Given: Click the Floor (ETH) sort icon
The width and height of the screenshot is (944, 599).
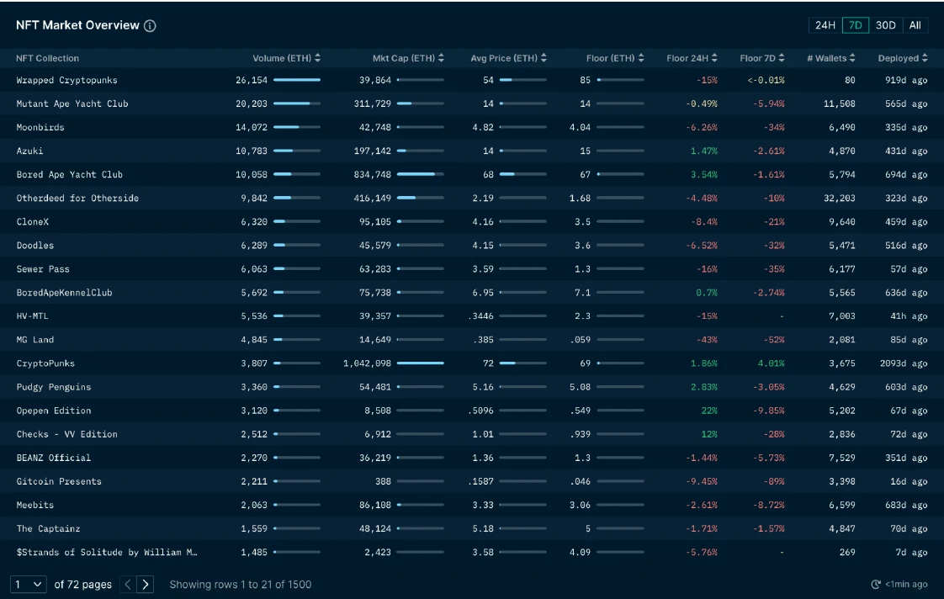Looking at the screenshot, I should point(641,58).
